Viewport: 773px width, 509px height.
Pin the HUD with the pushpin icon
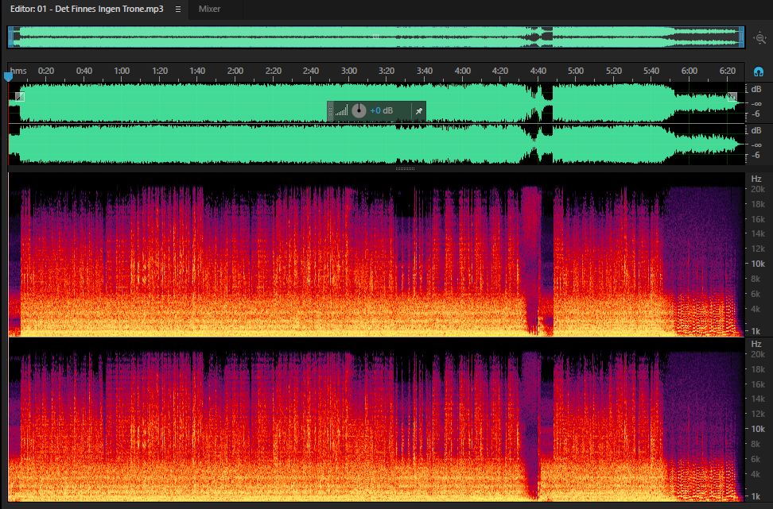(418, 111)
